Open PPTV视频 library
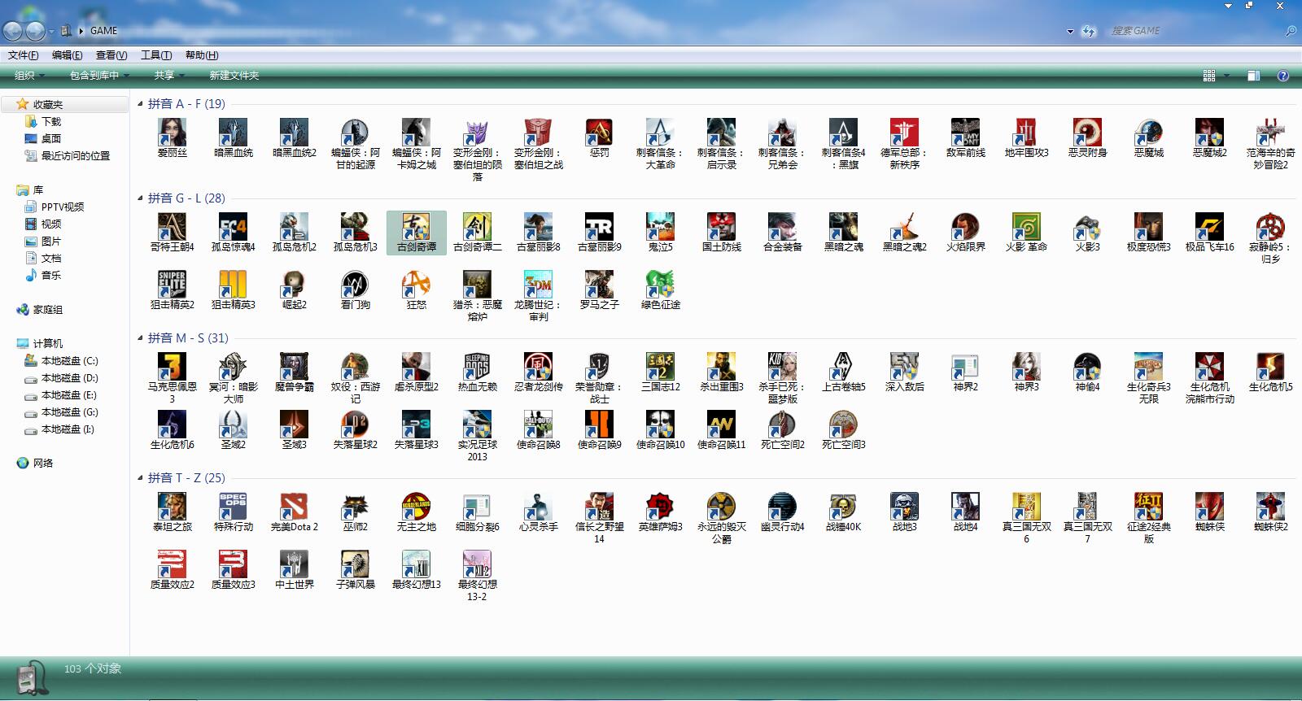1302x701 pixels. click(63, 207)
